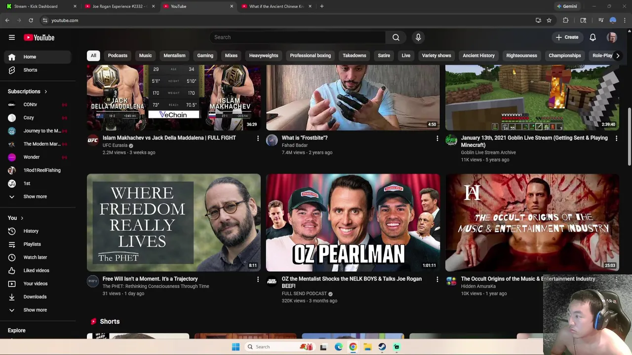Open Microsoft Edge from the taskbar
Screen dimensions: 632x355
pyautogui.click(x=339, y=347)
